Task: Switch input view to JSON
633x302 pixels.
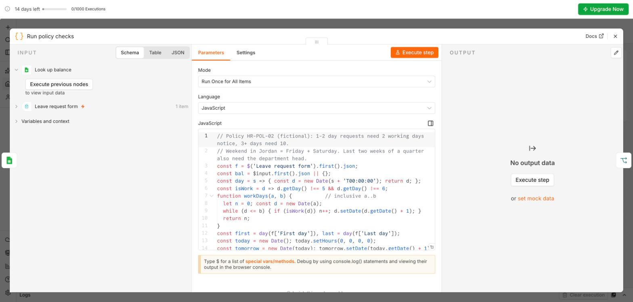Action: [x=178, y=53]
